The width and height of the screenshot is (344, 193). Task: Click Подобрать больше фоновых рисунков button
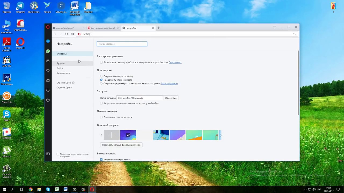(121, 145)
